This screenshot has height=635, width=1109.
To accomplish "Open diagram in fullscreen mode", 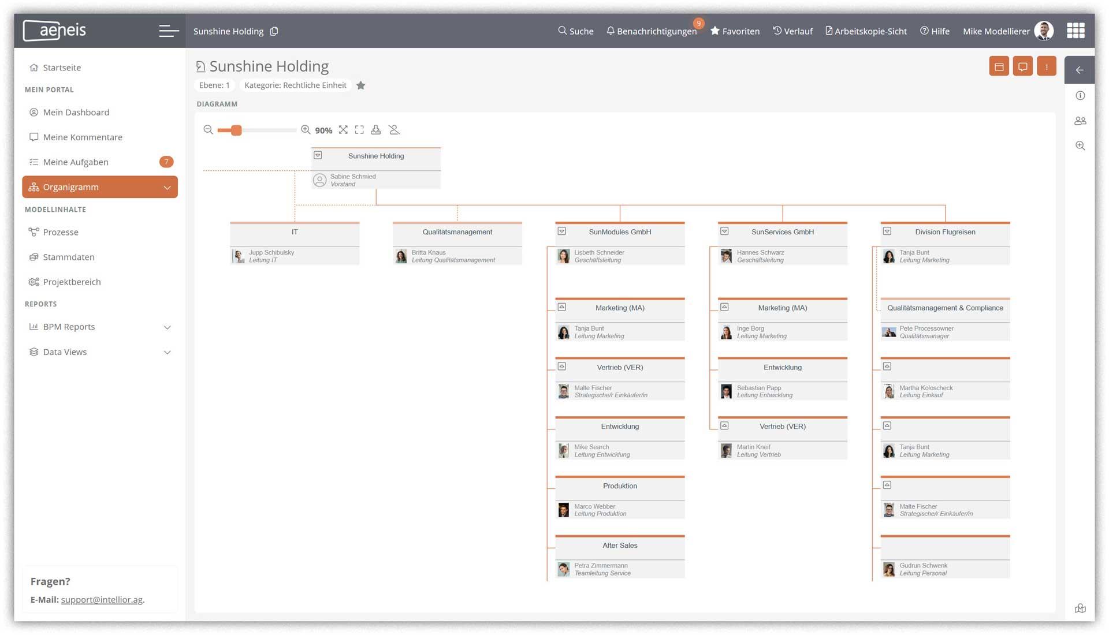I will coord(359,130).
